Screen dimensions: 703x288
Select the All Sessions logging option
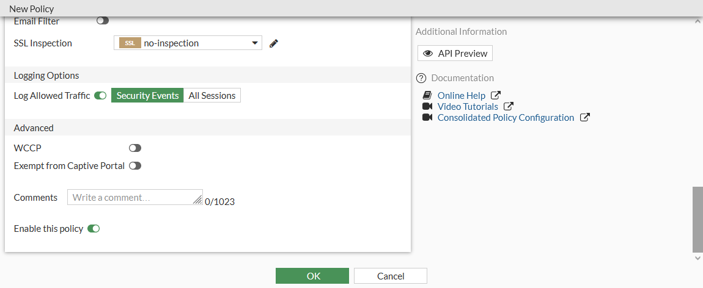pyautogui.click(x=212, y=96)
